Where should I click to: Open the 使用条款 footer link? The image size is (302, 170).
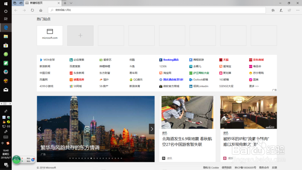pyautogui.click(x=226, y=168)
